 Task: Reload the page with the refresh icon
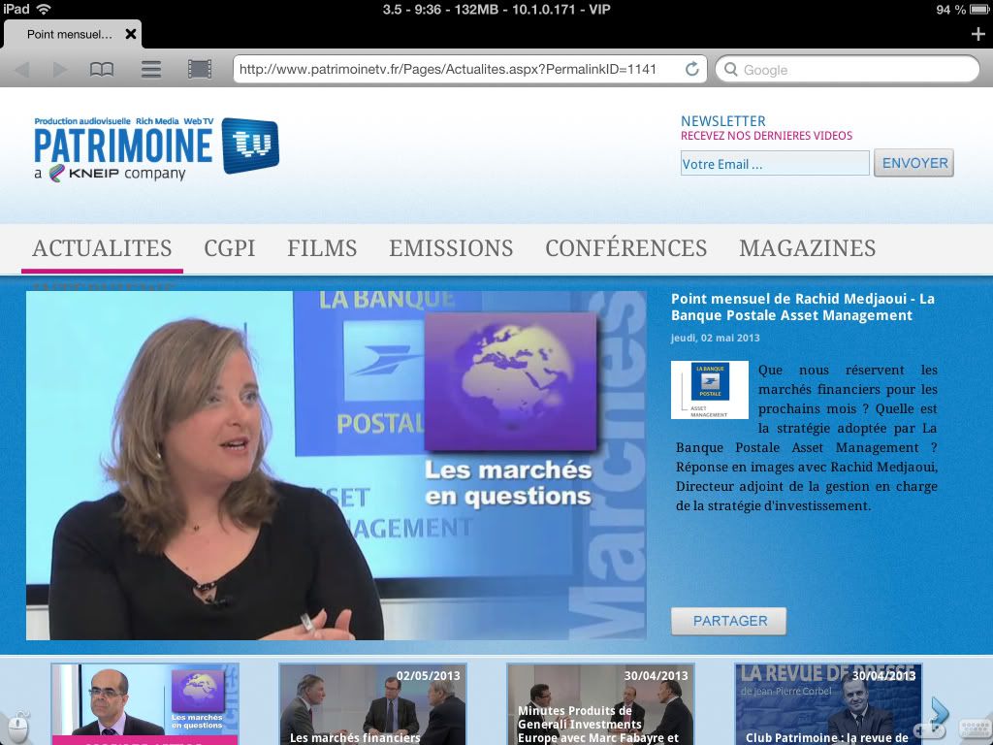[692, 69]
